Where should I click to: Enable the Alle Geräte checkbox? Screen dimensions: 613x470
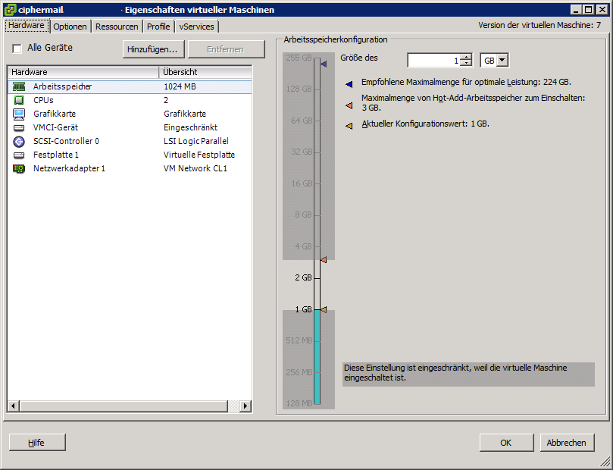(17, 49)
